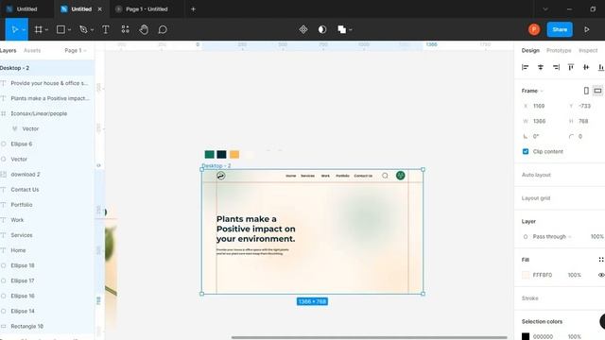Open Boolean groups dropdown arrow
The height and width of the screenshot is (340, 605).
[x=351, y=29]
